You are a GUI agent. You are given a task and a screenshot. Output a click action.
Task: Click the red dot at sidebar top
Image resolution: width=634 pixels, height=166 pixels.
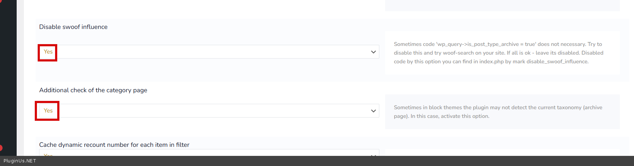1,1
